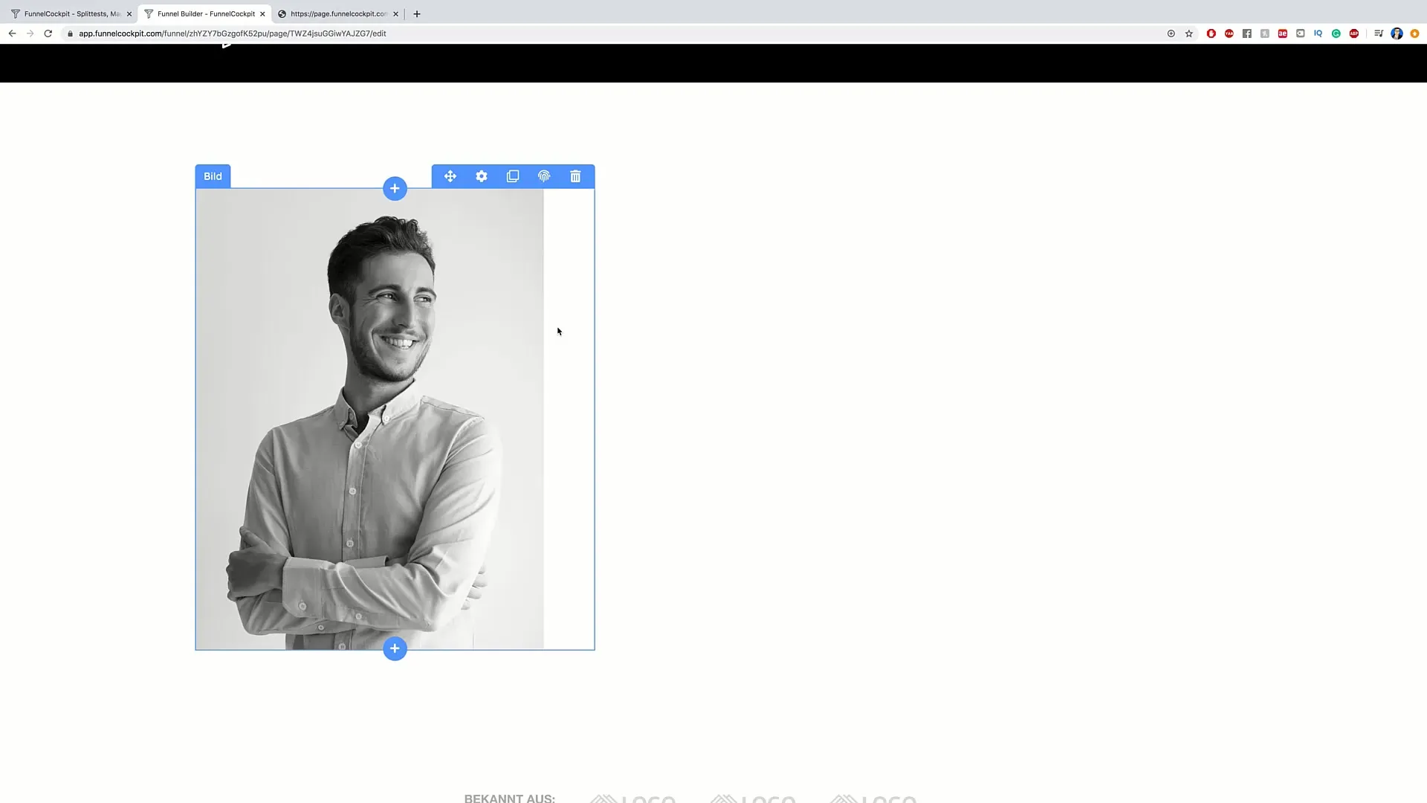This screenshot has height=803, width=1427.
Task: Open the Chrome profile avatar
Action: tap(1397, 33)
